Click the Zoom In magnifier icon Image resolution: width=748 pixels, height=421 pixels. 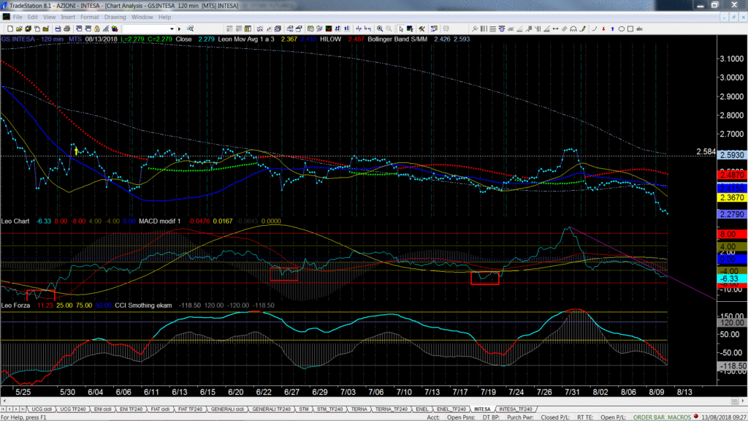pyautogui.click(x=380, y=29)
